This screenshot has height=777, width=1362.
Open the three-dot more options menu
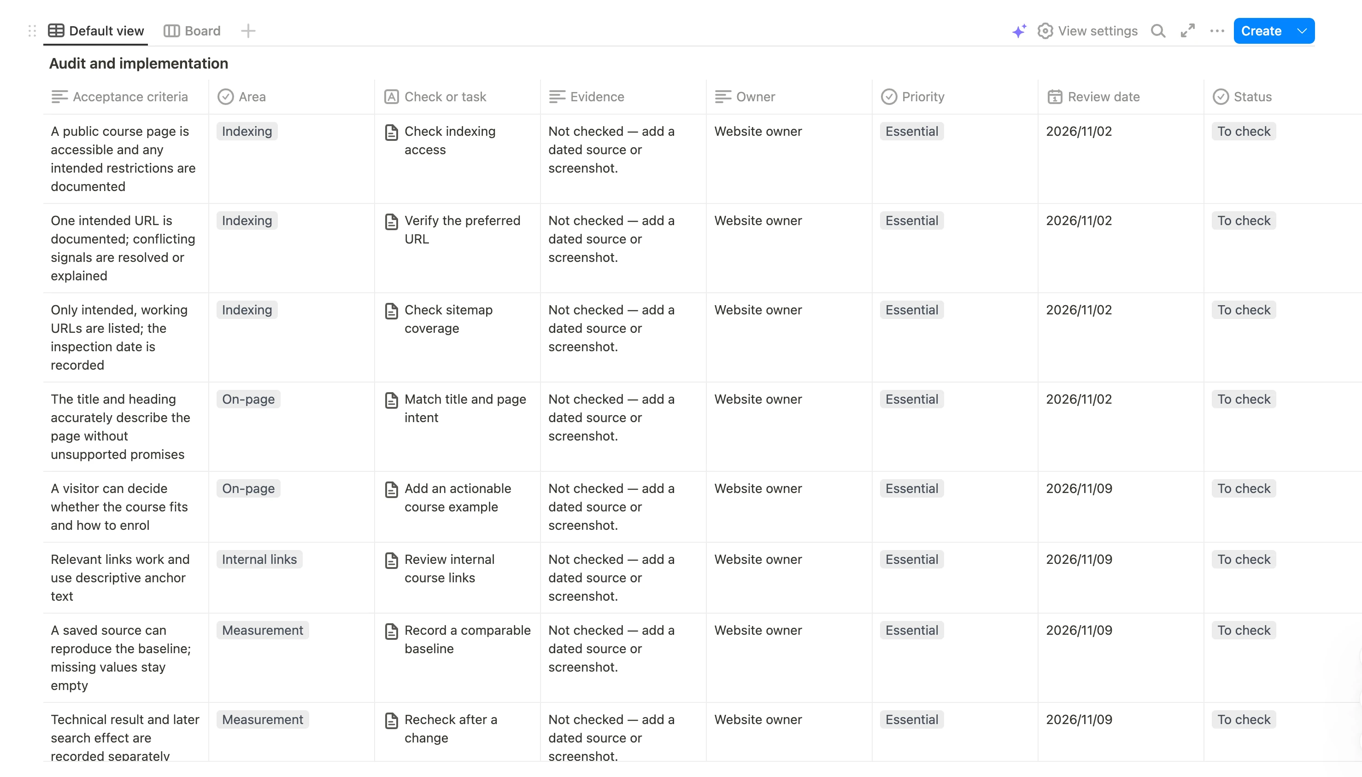pyautogui.click(x=1217, y=31)
